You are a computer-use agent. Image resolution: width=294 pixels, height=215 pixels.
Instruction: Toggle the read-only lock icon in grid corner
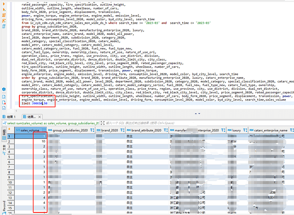pos(9,129)
